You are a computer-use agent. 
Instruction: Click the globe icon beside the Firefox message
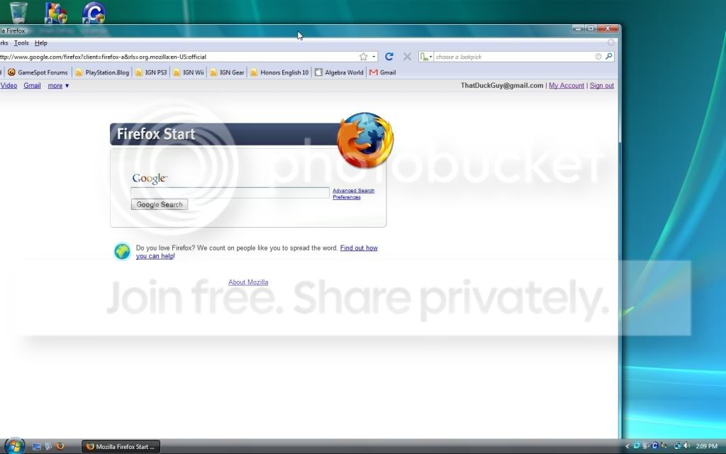[x=122, y=252]
